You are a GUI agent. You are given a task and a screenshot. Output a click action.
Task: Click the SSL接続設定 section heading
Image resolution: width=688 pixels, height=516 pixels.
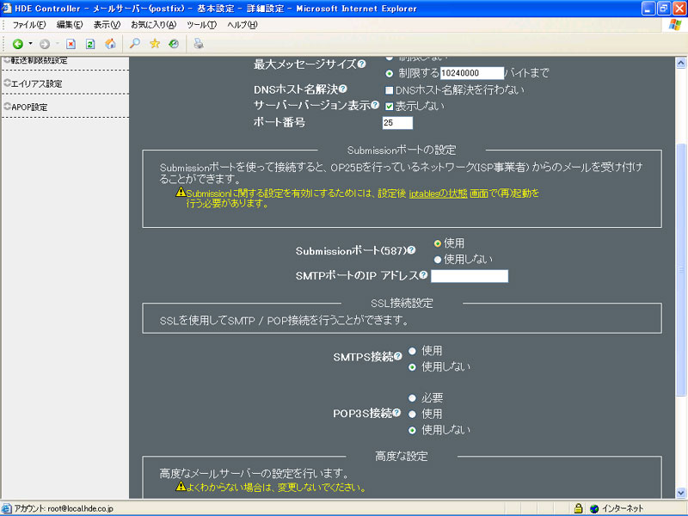402,304
